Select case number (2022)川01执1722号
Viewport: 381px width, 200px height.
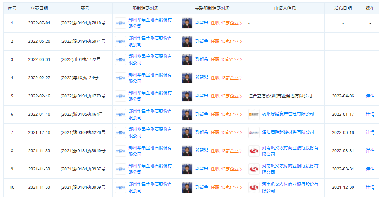(x=80, y=59)
